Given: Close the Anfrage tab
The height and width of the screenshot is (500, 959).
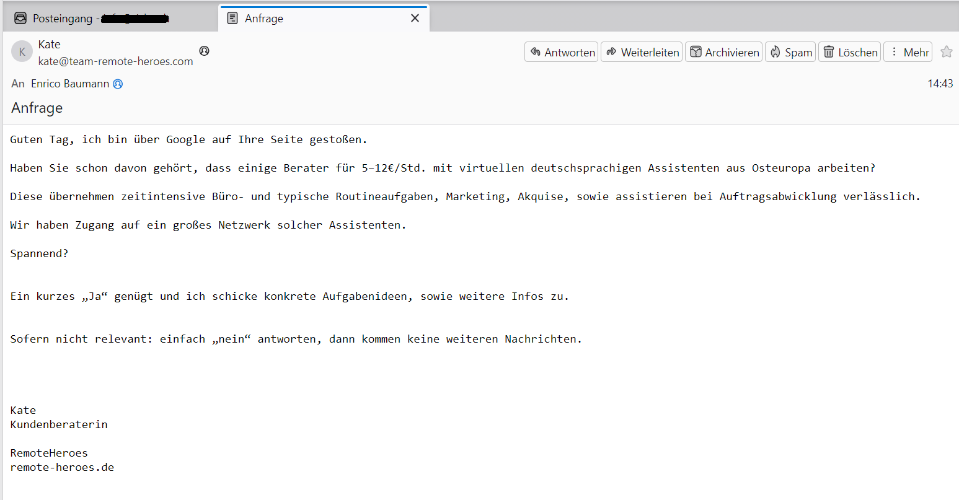Looking at the screenshot, I should click(x=415, y=19).
